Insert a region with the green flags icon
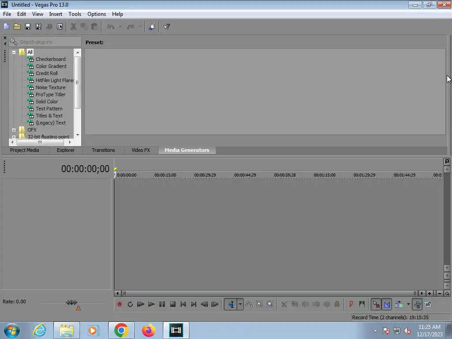452x339 pixels. point(362,304)
